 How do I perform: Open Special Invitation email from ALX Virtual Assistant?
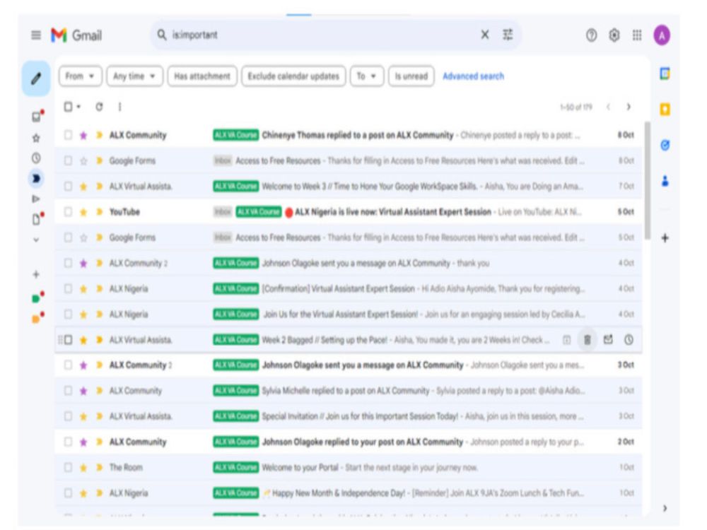pos(348,416)
